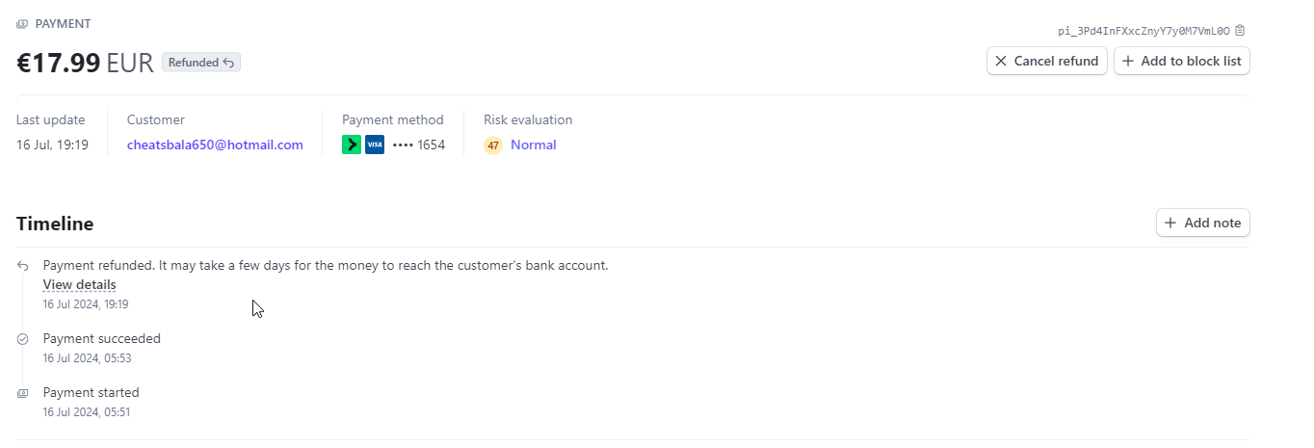This screenshot has height=448, width=1314.
Task: Click the card ending in 1654
Action: [419, 145]
